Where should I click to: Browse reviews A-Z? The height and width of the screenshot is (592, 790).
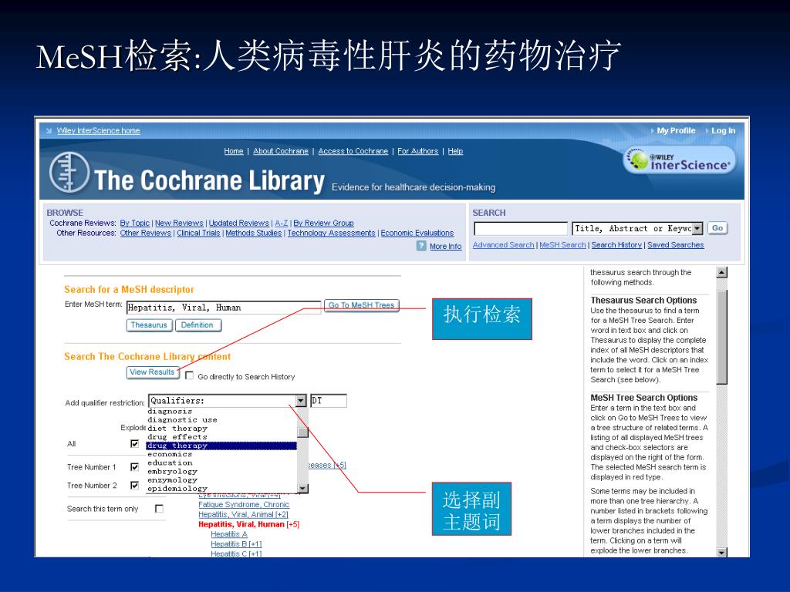tap(281, 223)
